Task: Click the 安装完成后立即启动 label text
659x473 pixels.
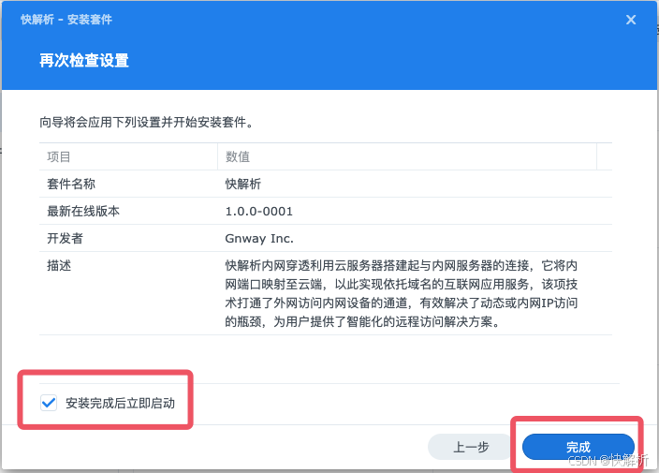Action: click(120, 403)
